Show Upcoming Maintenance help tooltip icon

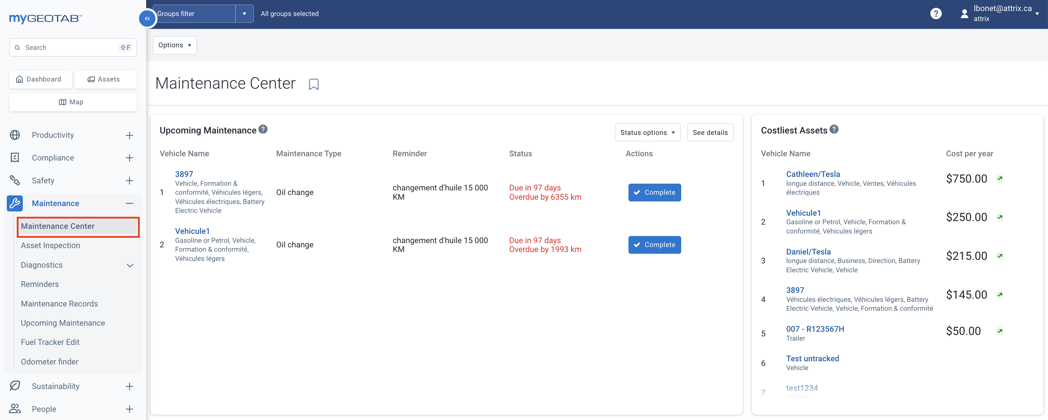click(x=263, y=129)
